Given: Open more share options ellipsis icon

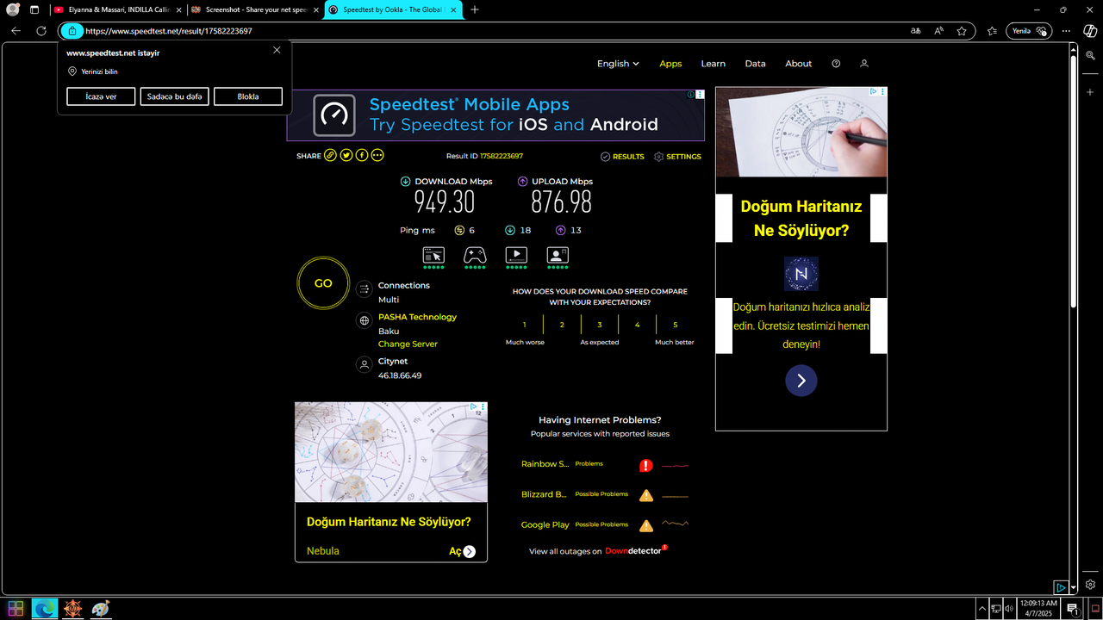Looking at the screenshot, I should tap(377, 156).
